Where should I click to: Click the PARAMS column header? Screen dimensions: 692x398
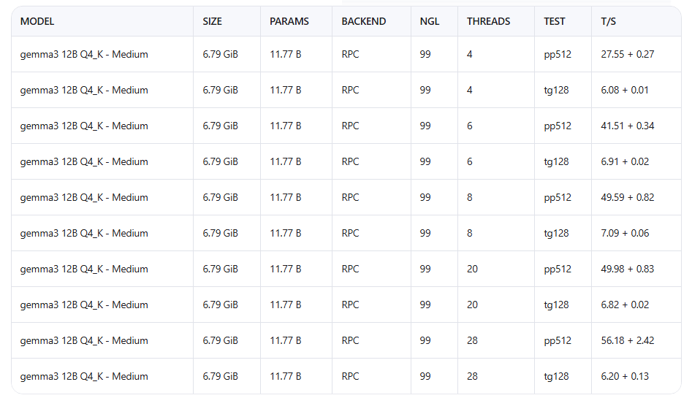coord(289,21)
